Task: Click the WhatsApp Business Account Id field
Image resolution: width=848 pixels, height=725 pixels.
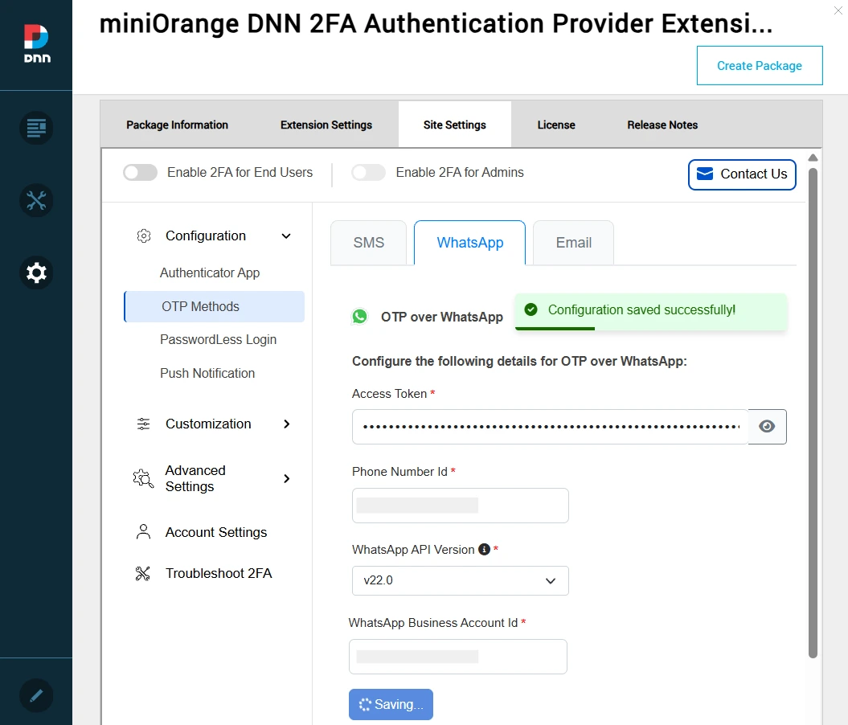Action: (458, 657)
